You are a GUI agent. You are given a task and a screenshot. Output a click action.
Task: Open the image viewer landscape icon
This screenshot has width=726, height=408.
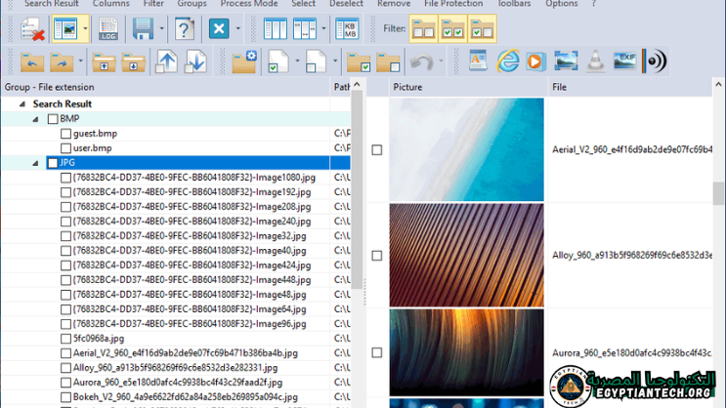[x=566, y=61]
